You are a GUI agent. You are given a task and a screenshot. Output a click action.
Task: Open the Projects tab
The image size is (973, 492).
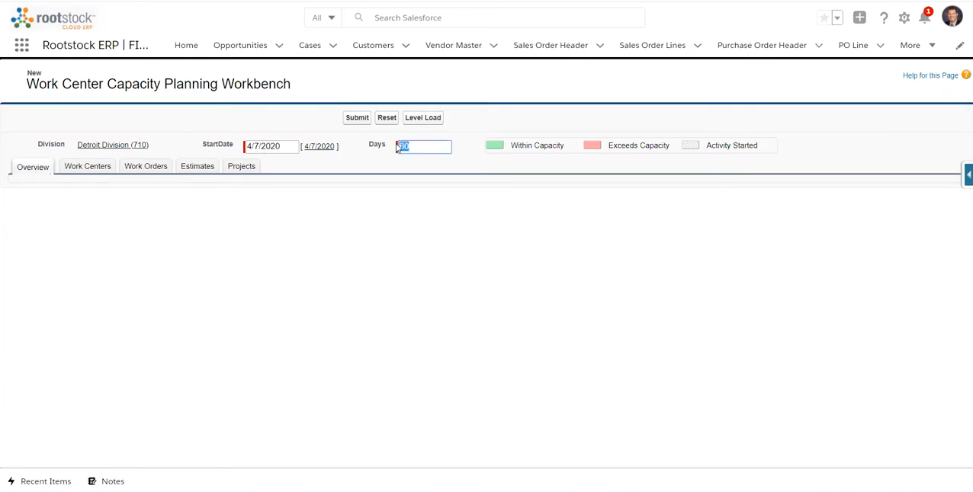(241, 166)
